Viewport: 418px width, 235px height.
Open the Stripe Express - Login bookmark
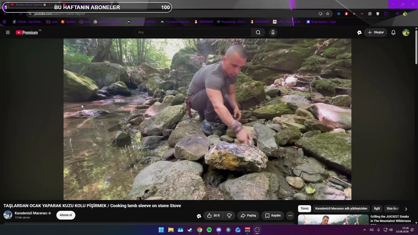coord(321,22)
